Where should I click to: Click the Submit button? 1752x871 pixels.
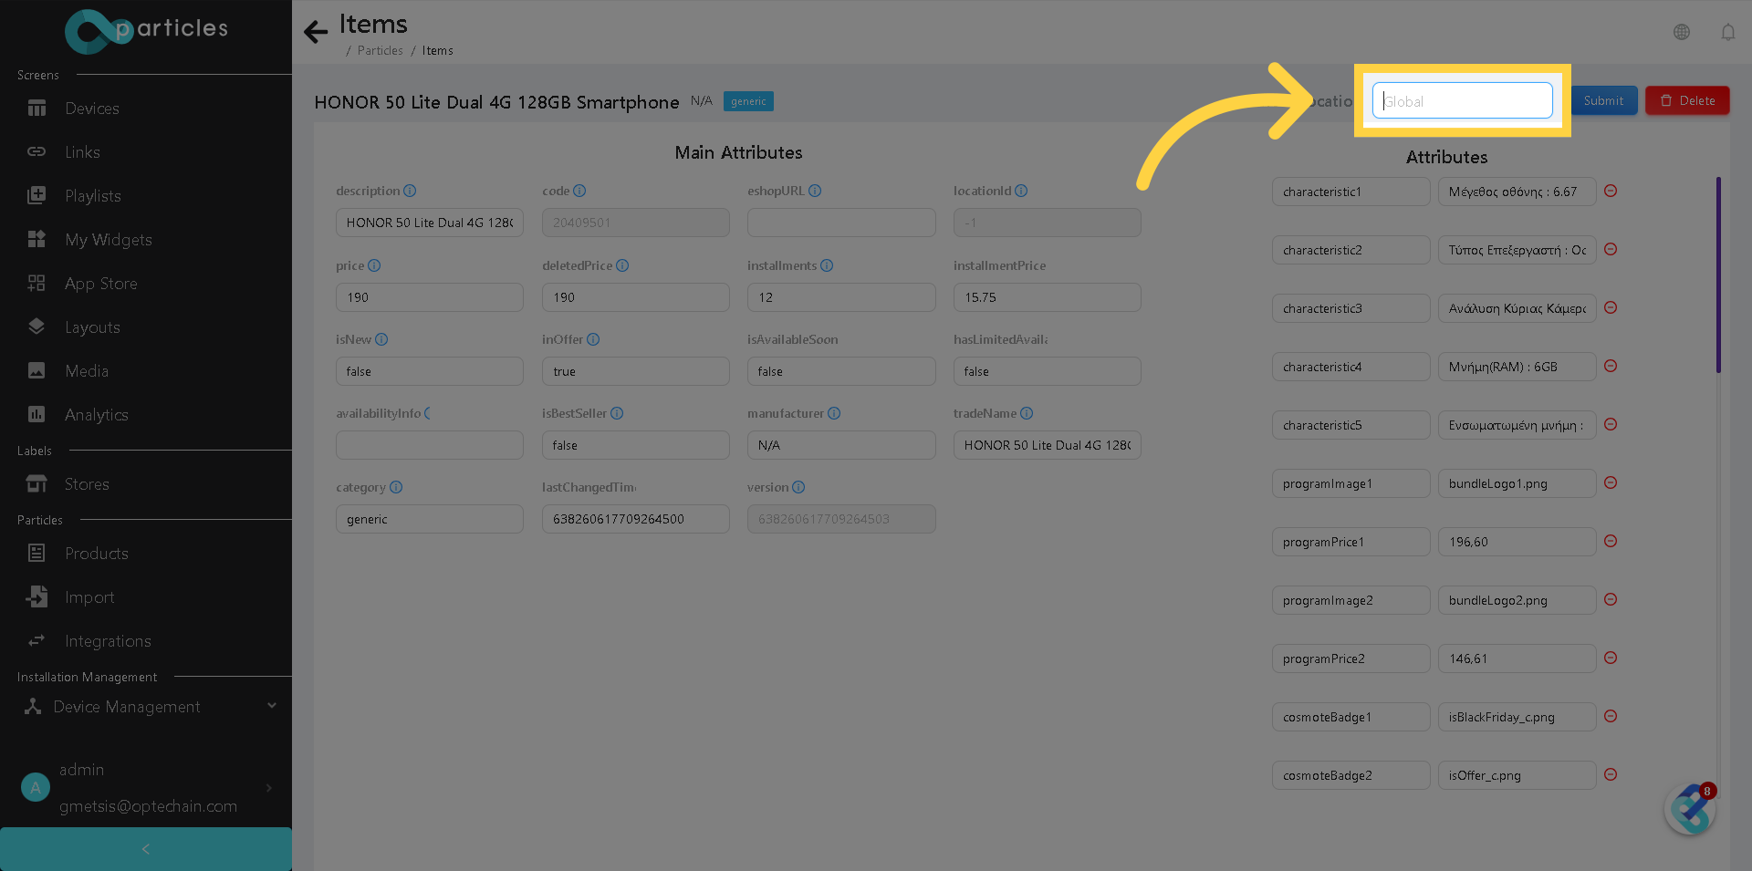pos(1603,100)
